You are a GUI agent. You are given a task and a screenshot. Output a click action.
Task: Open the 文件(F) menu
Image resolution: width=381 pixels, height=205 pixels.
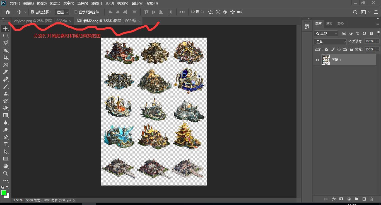[15, 3]
